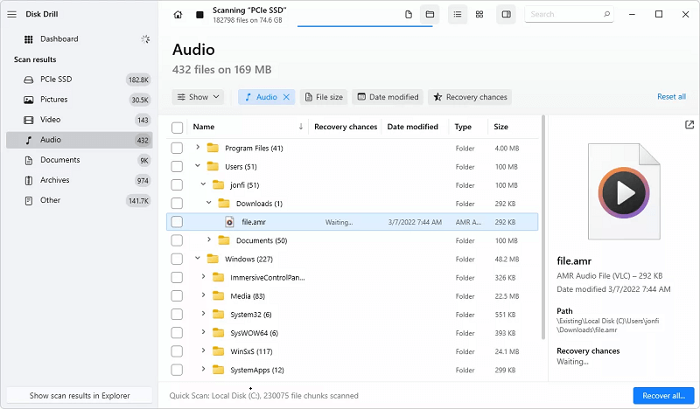This screenshot has width=700, height=409.
Task: Open the hamburger menu
Action: 12,14
